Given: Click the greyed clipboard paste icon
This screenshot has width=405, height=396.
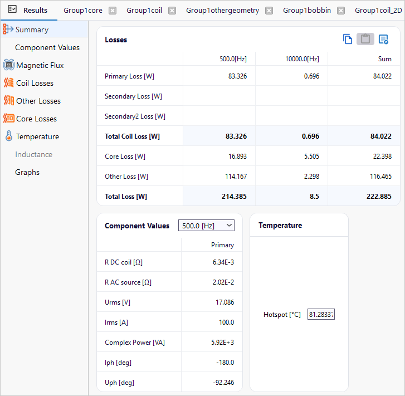Looking at the screenshot, I should (365, 39).
